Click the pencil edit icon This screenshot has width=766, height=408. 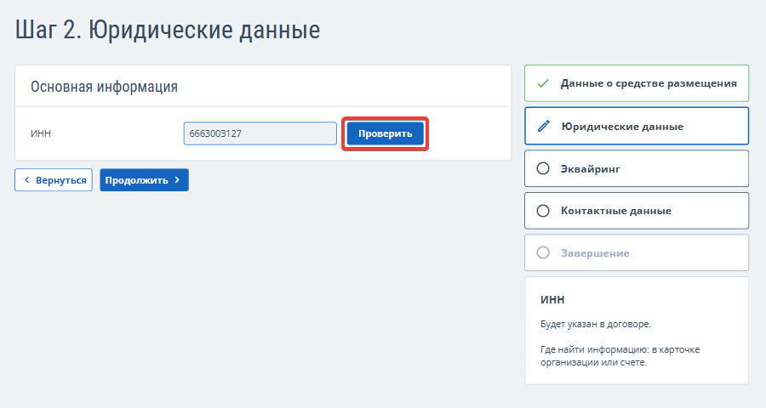tap(544, 127)
